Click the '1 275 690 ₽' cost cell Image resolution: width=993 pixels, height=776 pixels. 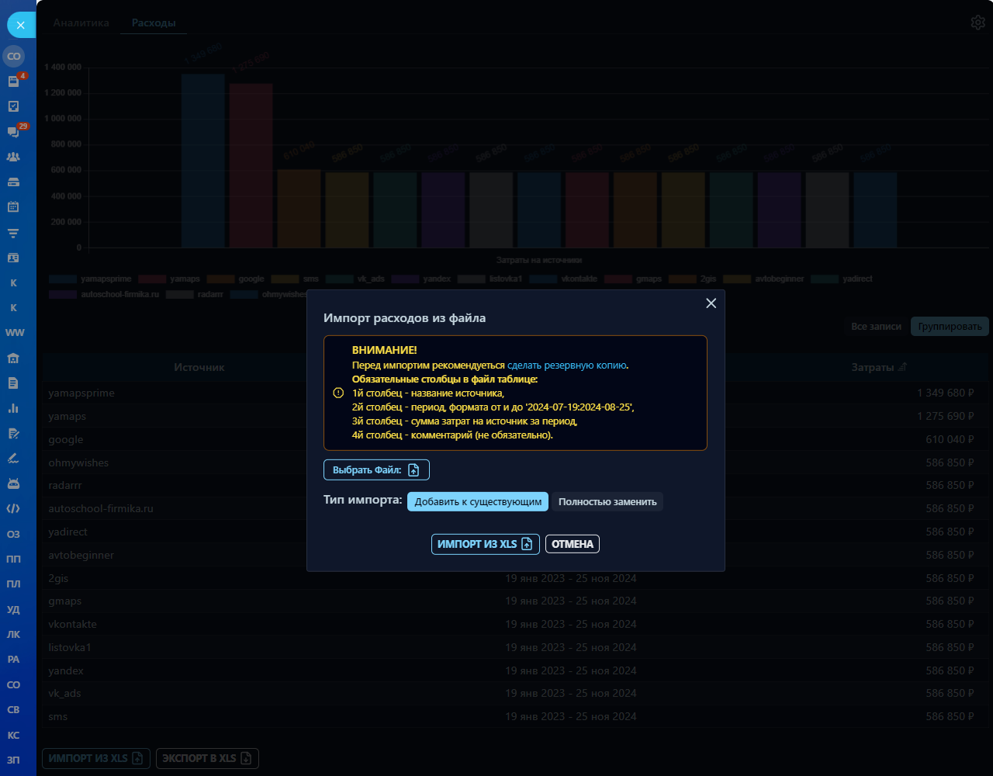click(945, 416)
